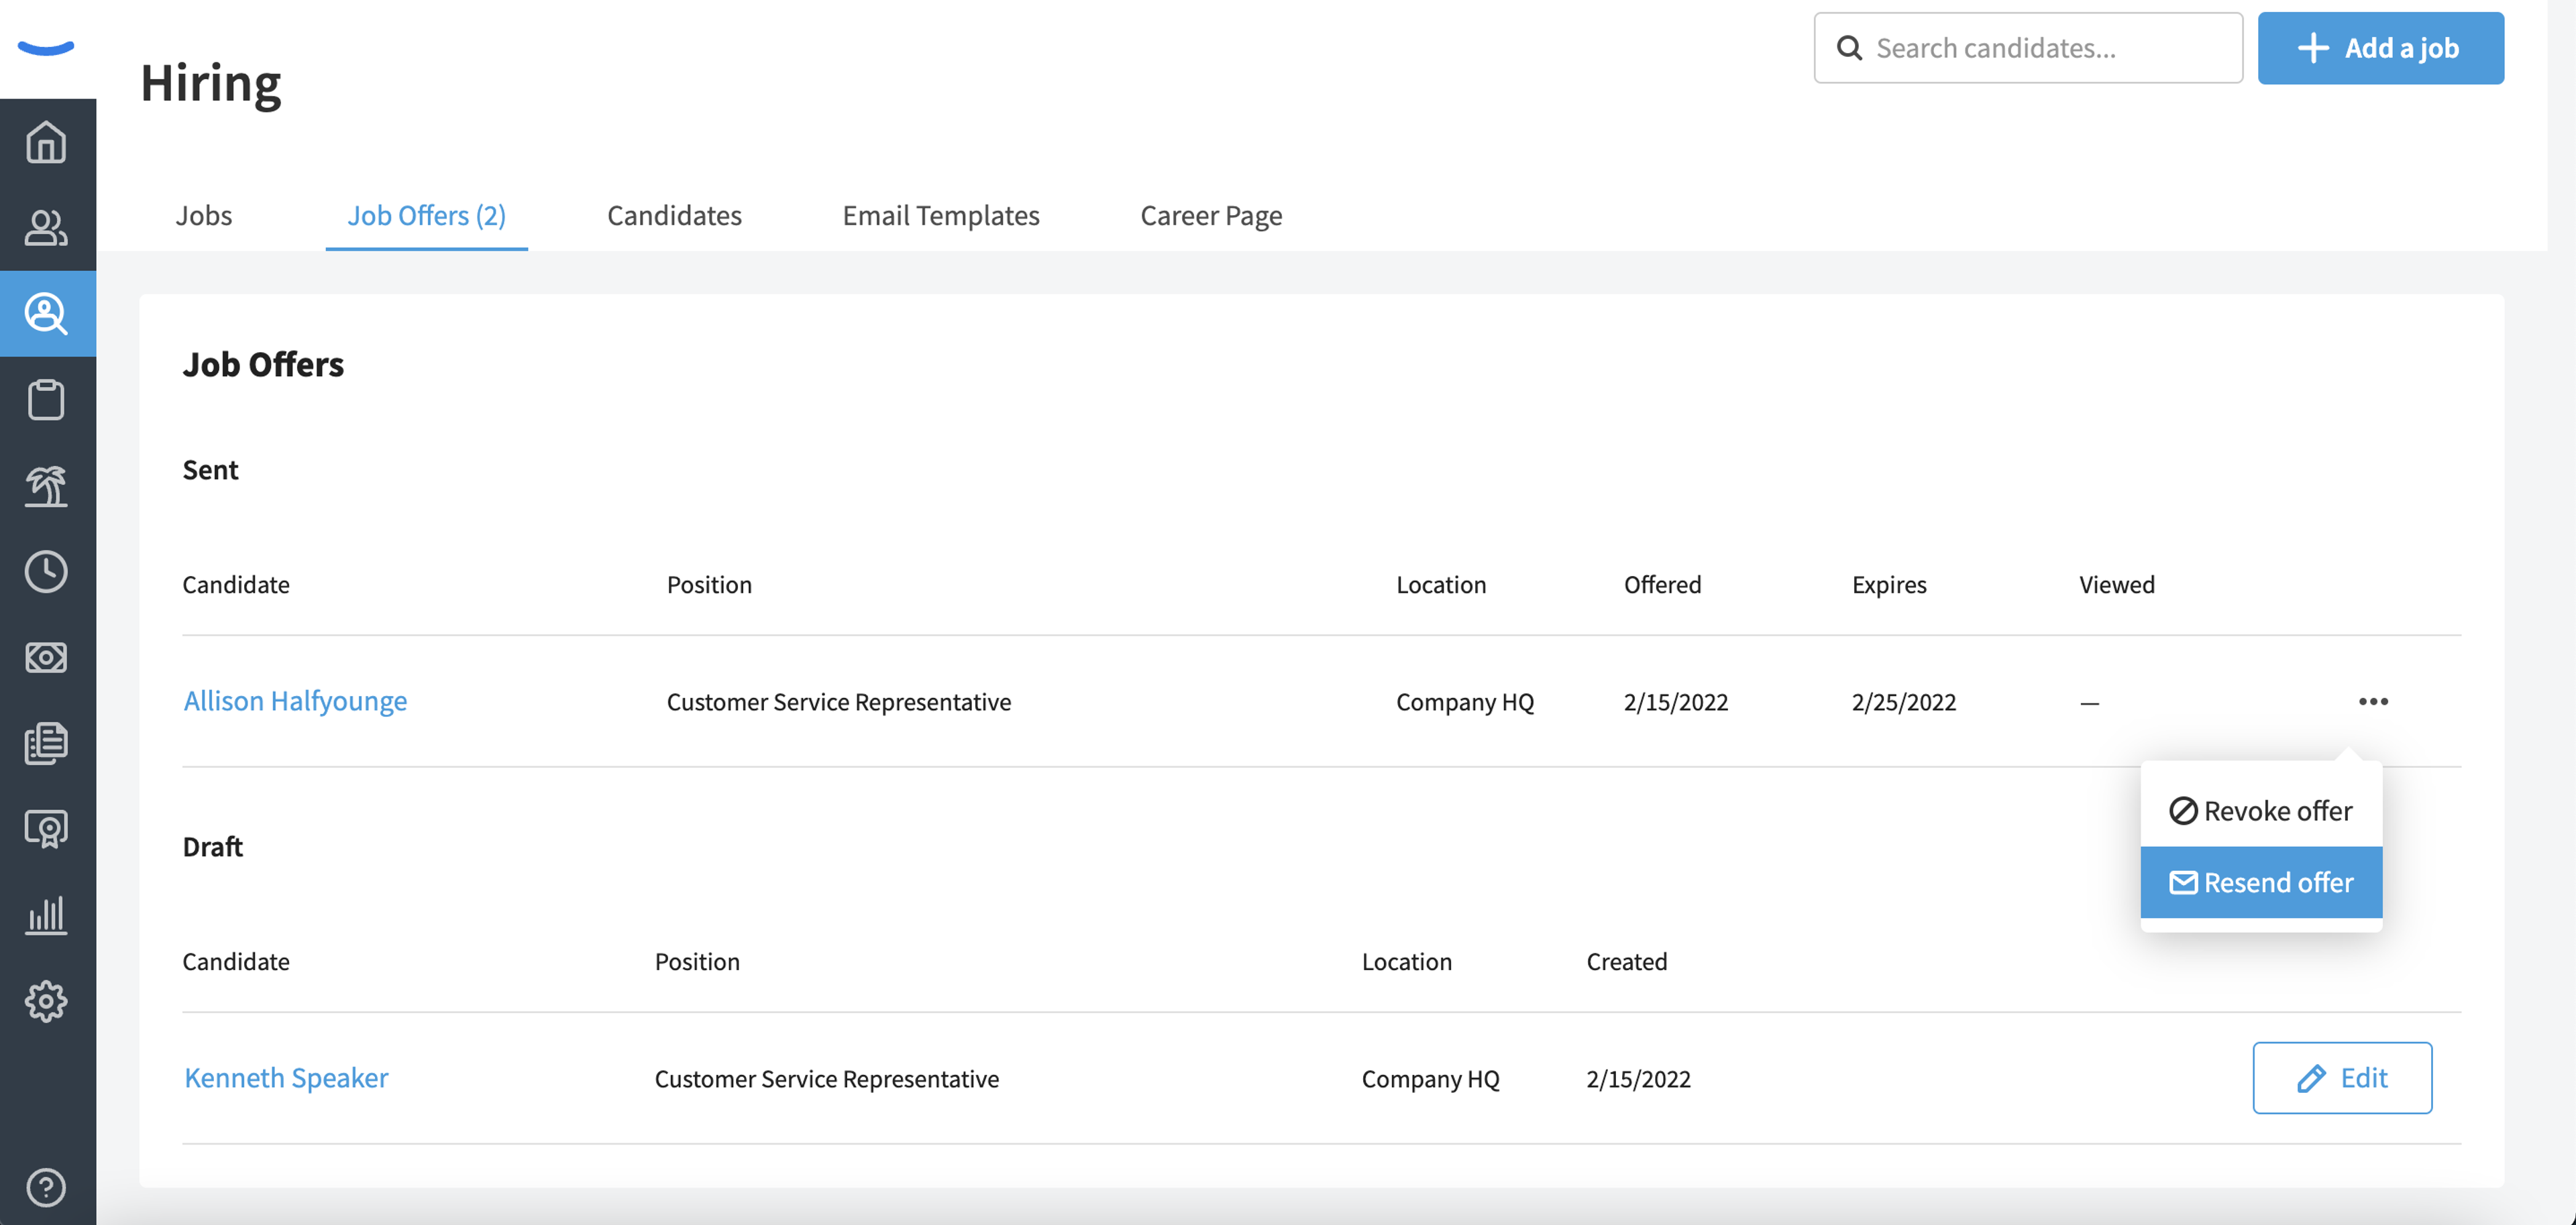
Task: Click the Created date 2/15/2022 for Kenneth
Action: click(1638, 1078)
